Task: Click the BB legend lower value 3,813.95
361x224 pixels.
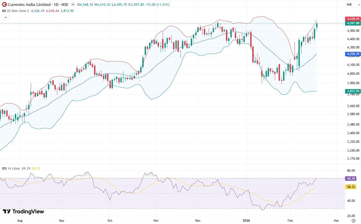Action: pos(67,11)
